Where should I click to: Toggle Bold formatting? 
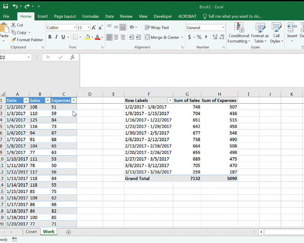[50, 37]
